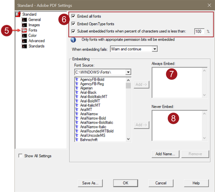The height and width of the screenshot is (192, 215).
Task: Click Always Embed list scroll down arrow
Action: click(x=205, y=95)
